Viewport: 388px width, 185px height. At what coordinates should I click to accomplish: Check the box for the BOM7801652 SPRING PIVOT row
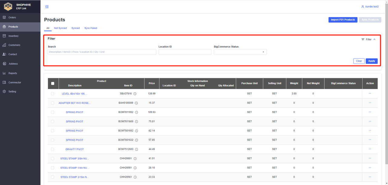(x=52, y=131)
